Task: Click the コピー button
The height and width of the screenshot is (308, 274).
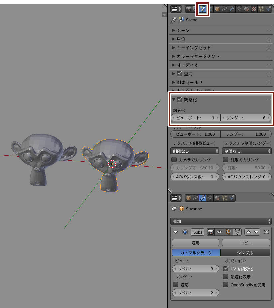Action: coord(246,243)
